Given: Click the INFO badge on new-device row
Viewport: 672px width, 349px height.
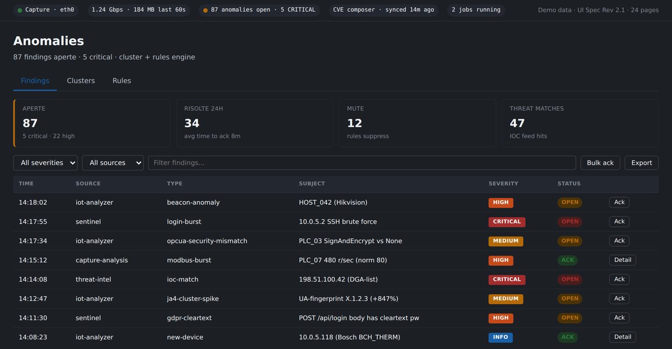Looking at the screenshot, I should coord(501,337).
